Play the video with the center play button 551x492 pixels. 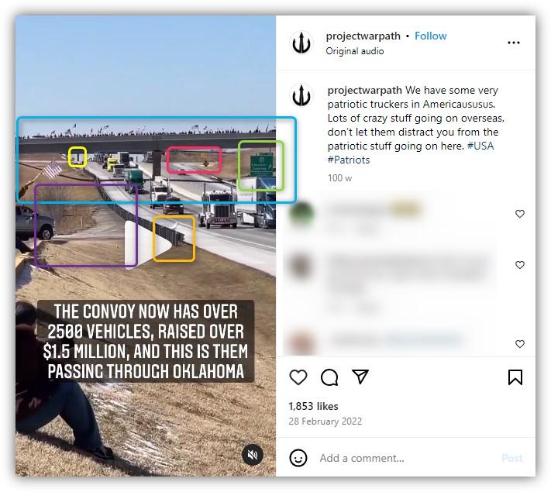pyautogui.click(x=148, y=245)
